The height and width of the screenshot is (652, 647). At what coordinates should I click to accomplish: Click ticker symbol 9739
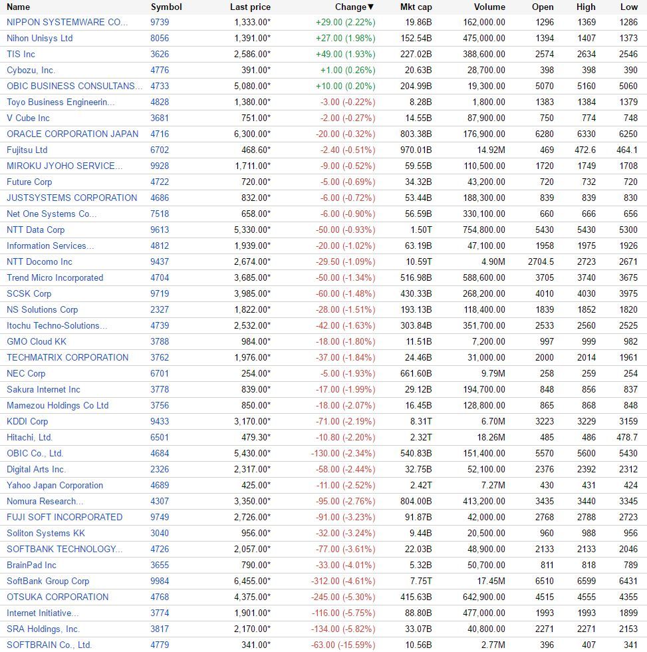point(160,22)
